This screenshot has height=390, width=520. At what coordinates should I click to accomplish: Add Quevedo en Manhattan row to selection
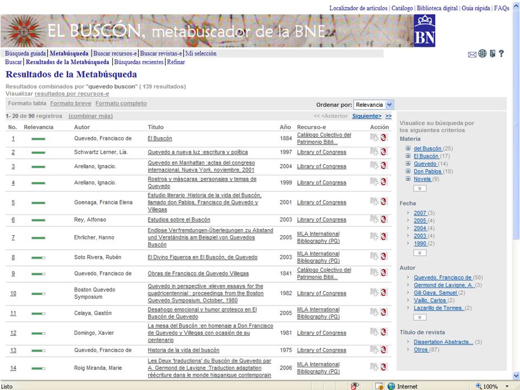point(374,166)
